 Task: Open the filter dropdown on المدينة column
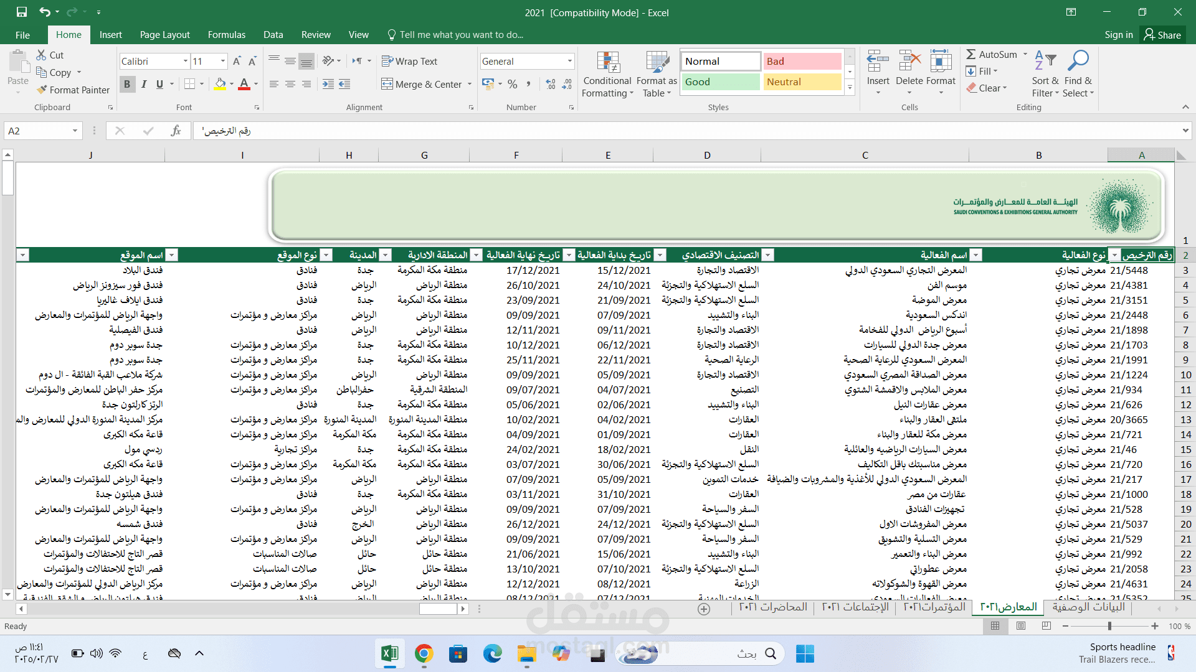326,255
